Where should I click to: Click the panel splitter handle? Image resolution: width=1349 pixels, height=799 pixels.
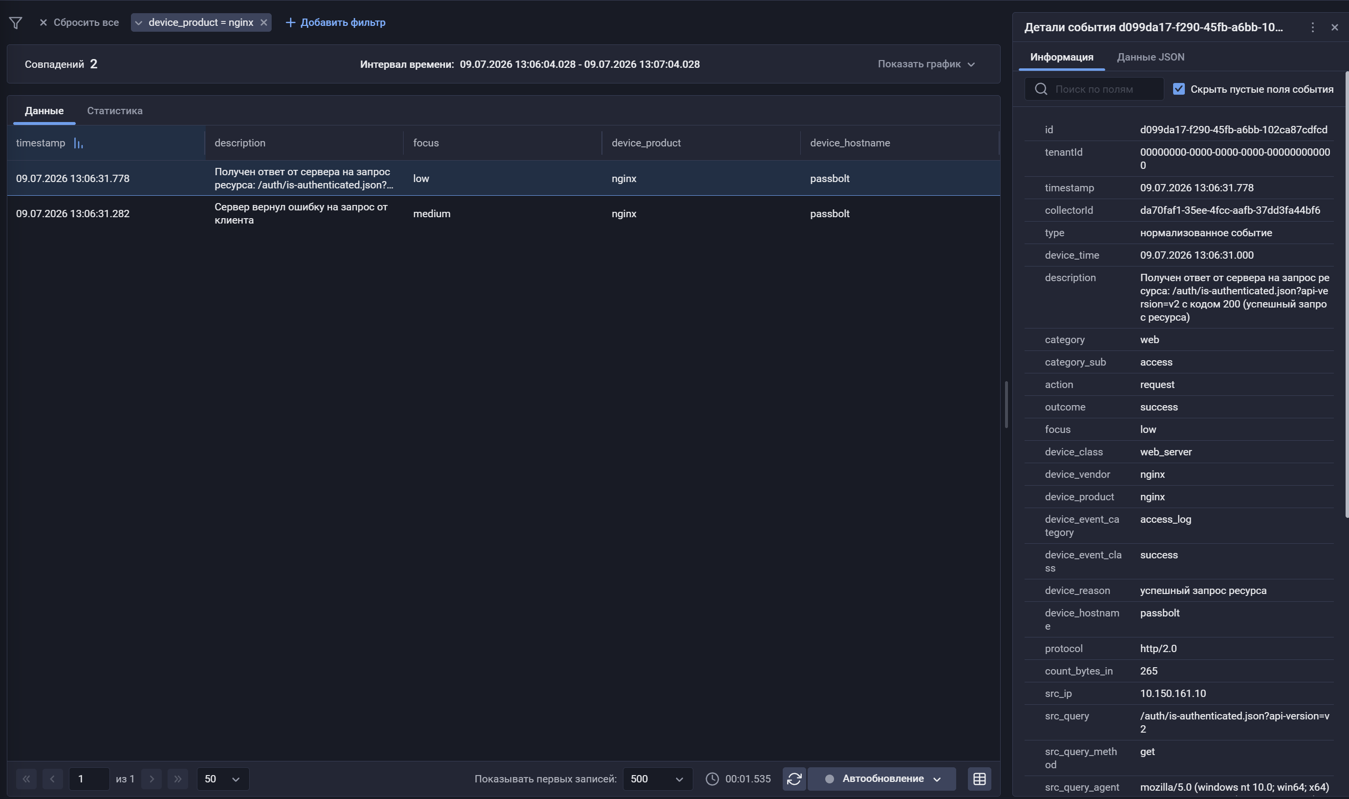pyautogui.click(x=1006, y=405)
